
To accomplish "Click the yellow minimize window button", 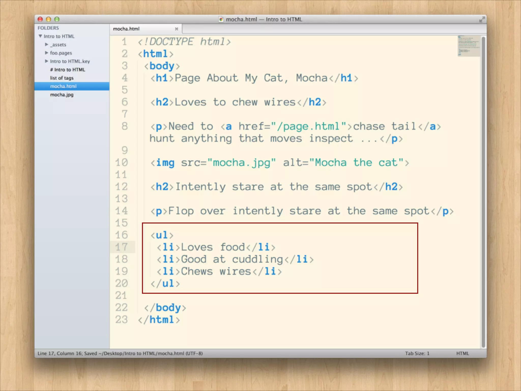I will 49,19.
